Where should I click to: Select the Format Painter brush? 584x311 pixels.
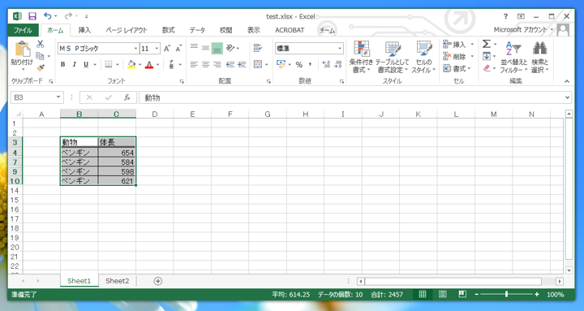pos(41,68)
